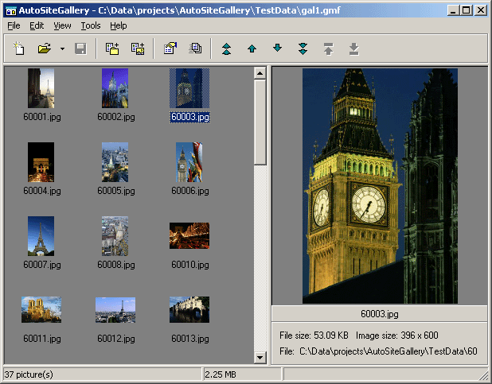
Task: Move selected picture up one position
Action: point(252,49)
